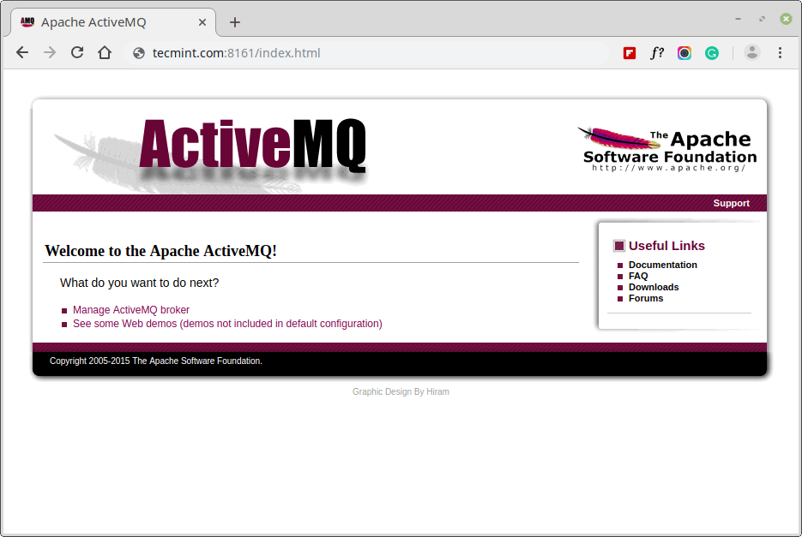Open the f? font finder extension
Screen dimensions: 802x537
click(657, 52)
